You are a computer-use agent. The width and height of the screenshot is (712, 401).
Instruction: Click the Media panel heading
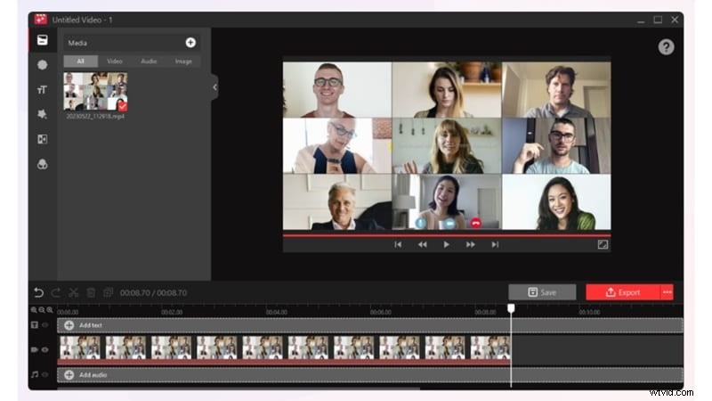tap(77, 43)
